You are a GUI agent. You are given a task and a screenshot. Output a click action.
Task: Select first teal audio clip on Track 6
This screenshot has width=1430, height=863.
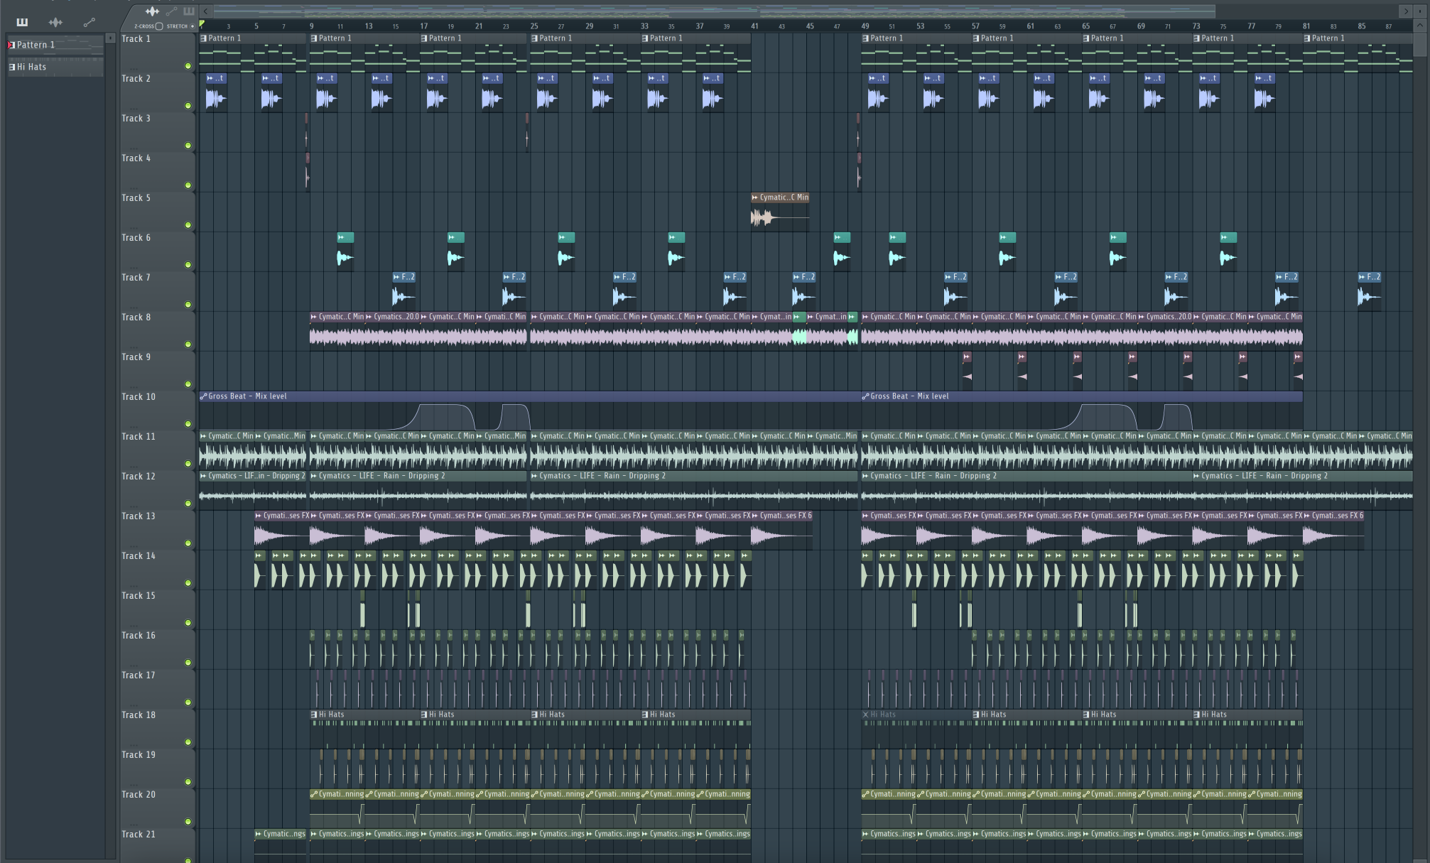pyautogui.click(x=345, y=251)
